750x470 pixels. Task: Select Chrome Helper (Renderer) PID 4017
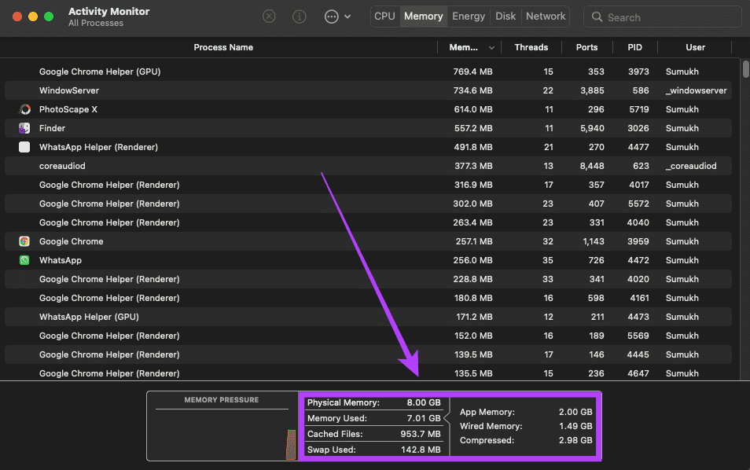click(x=368, y=185)
